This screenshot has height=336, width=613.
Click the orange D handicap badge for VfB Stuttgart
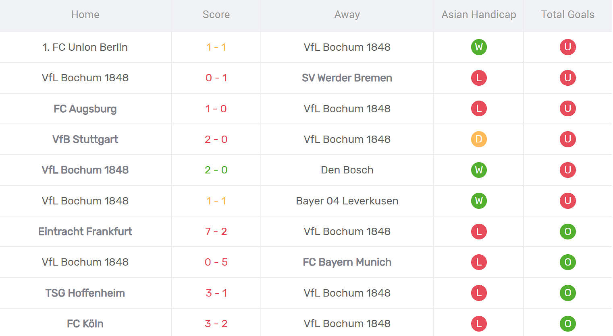(x=479, y=139)
